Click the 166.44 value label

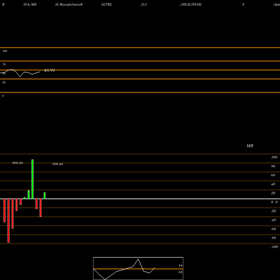coord(58,164)
